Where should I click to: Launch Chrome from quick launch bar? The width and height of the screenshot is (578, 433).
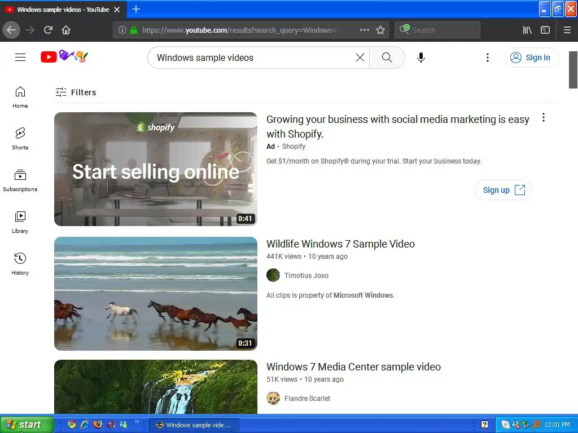pyautogui.click(x=72, y=425)
